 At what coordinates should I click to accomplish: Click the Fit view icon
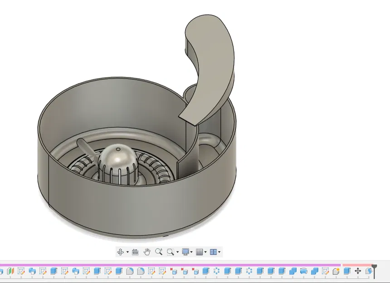(171, 252)
